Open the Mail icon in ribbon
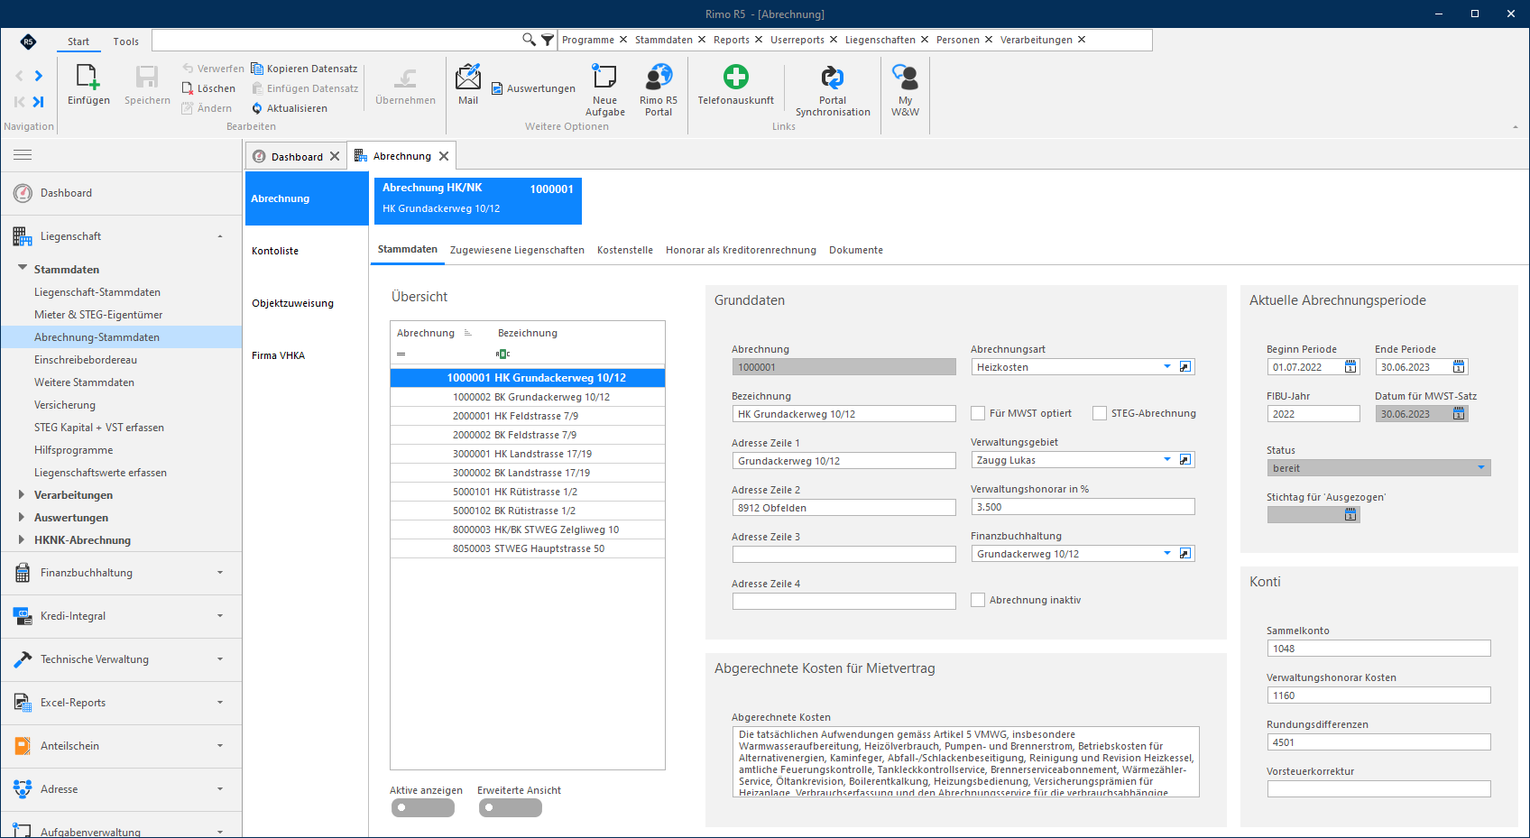 (x=468, y=77)
